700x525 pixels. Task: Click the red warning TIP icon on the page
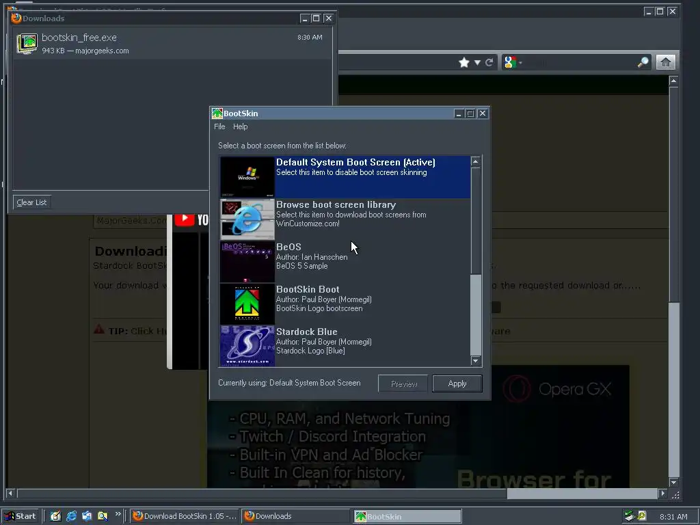pyautogui.click(x=99, y=329)
